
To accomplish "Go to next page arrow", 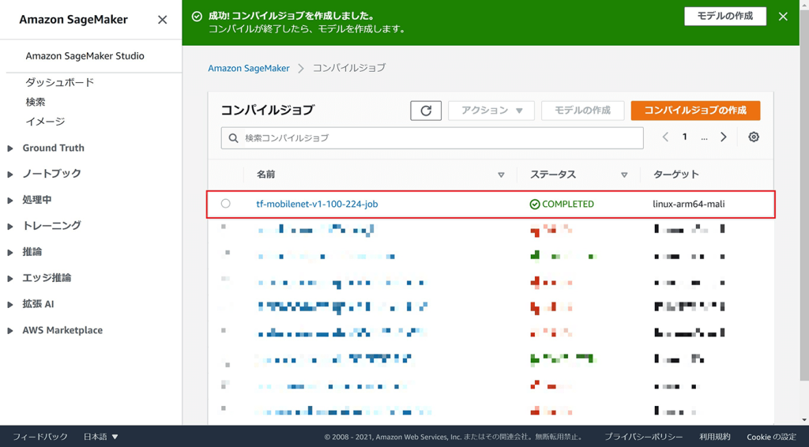I will point(724,137).
